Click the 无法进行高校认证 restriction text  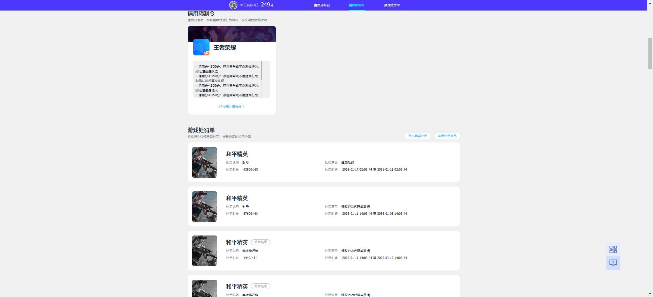coord(210,81)
